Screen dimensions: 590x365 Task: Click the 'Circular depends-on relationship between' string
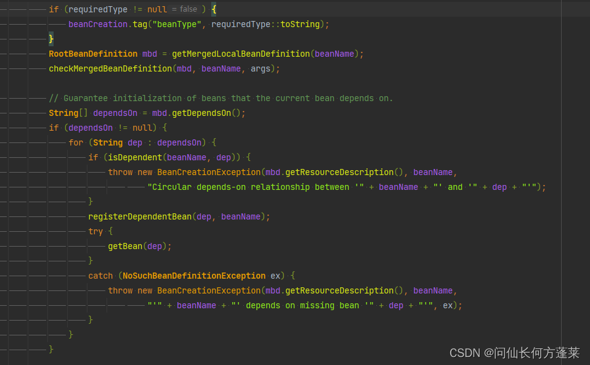tap(256, 187)
